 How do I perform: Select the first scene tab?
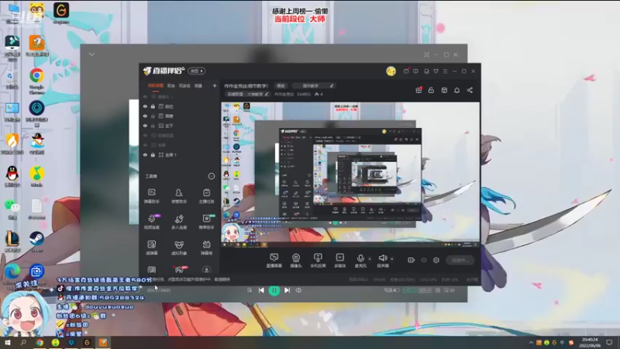156,85
